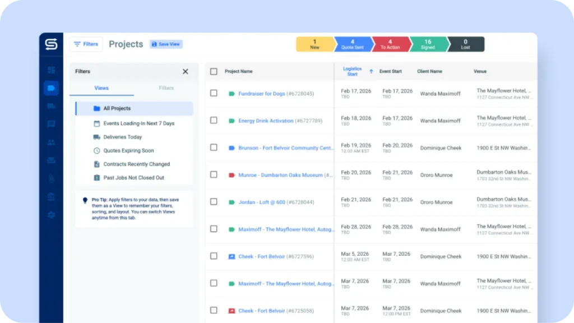The width and height of the screenshot is (574, 323).
Task: Select all projects with the header checkbox
Action: pyautogui.click(x=214, y=71)
